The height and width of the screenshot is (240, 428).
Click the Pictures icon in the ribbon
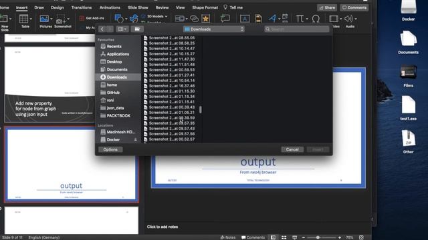coord(44,19)
